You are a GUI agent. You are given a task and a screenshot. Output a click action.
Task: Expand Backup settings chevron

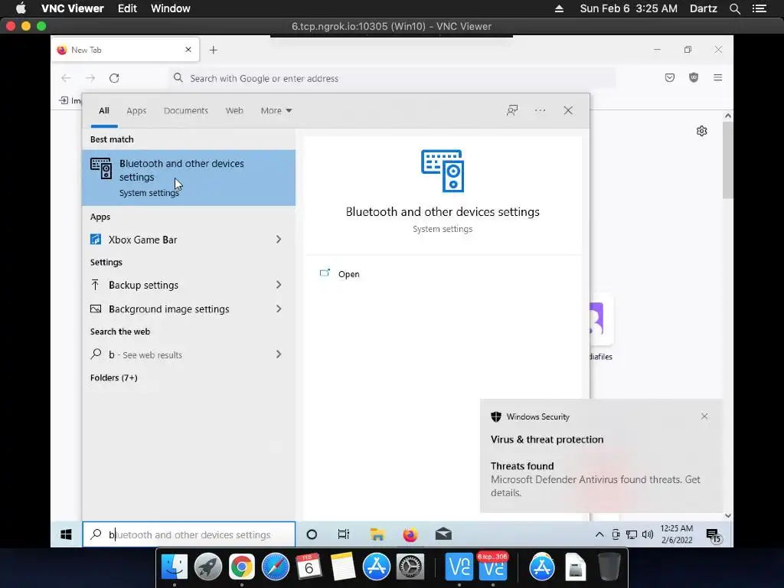pyautogui.click(x=279, y=285)
